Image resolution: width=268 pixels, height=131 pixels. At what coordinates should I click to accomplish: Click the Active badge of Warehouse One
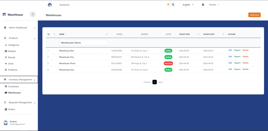point(168,51)
